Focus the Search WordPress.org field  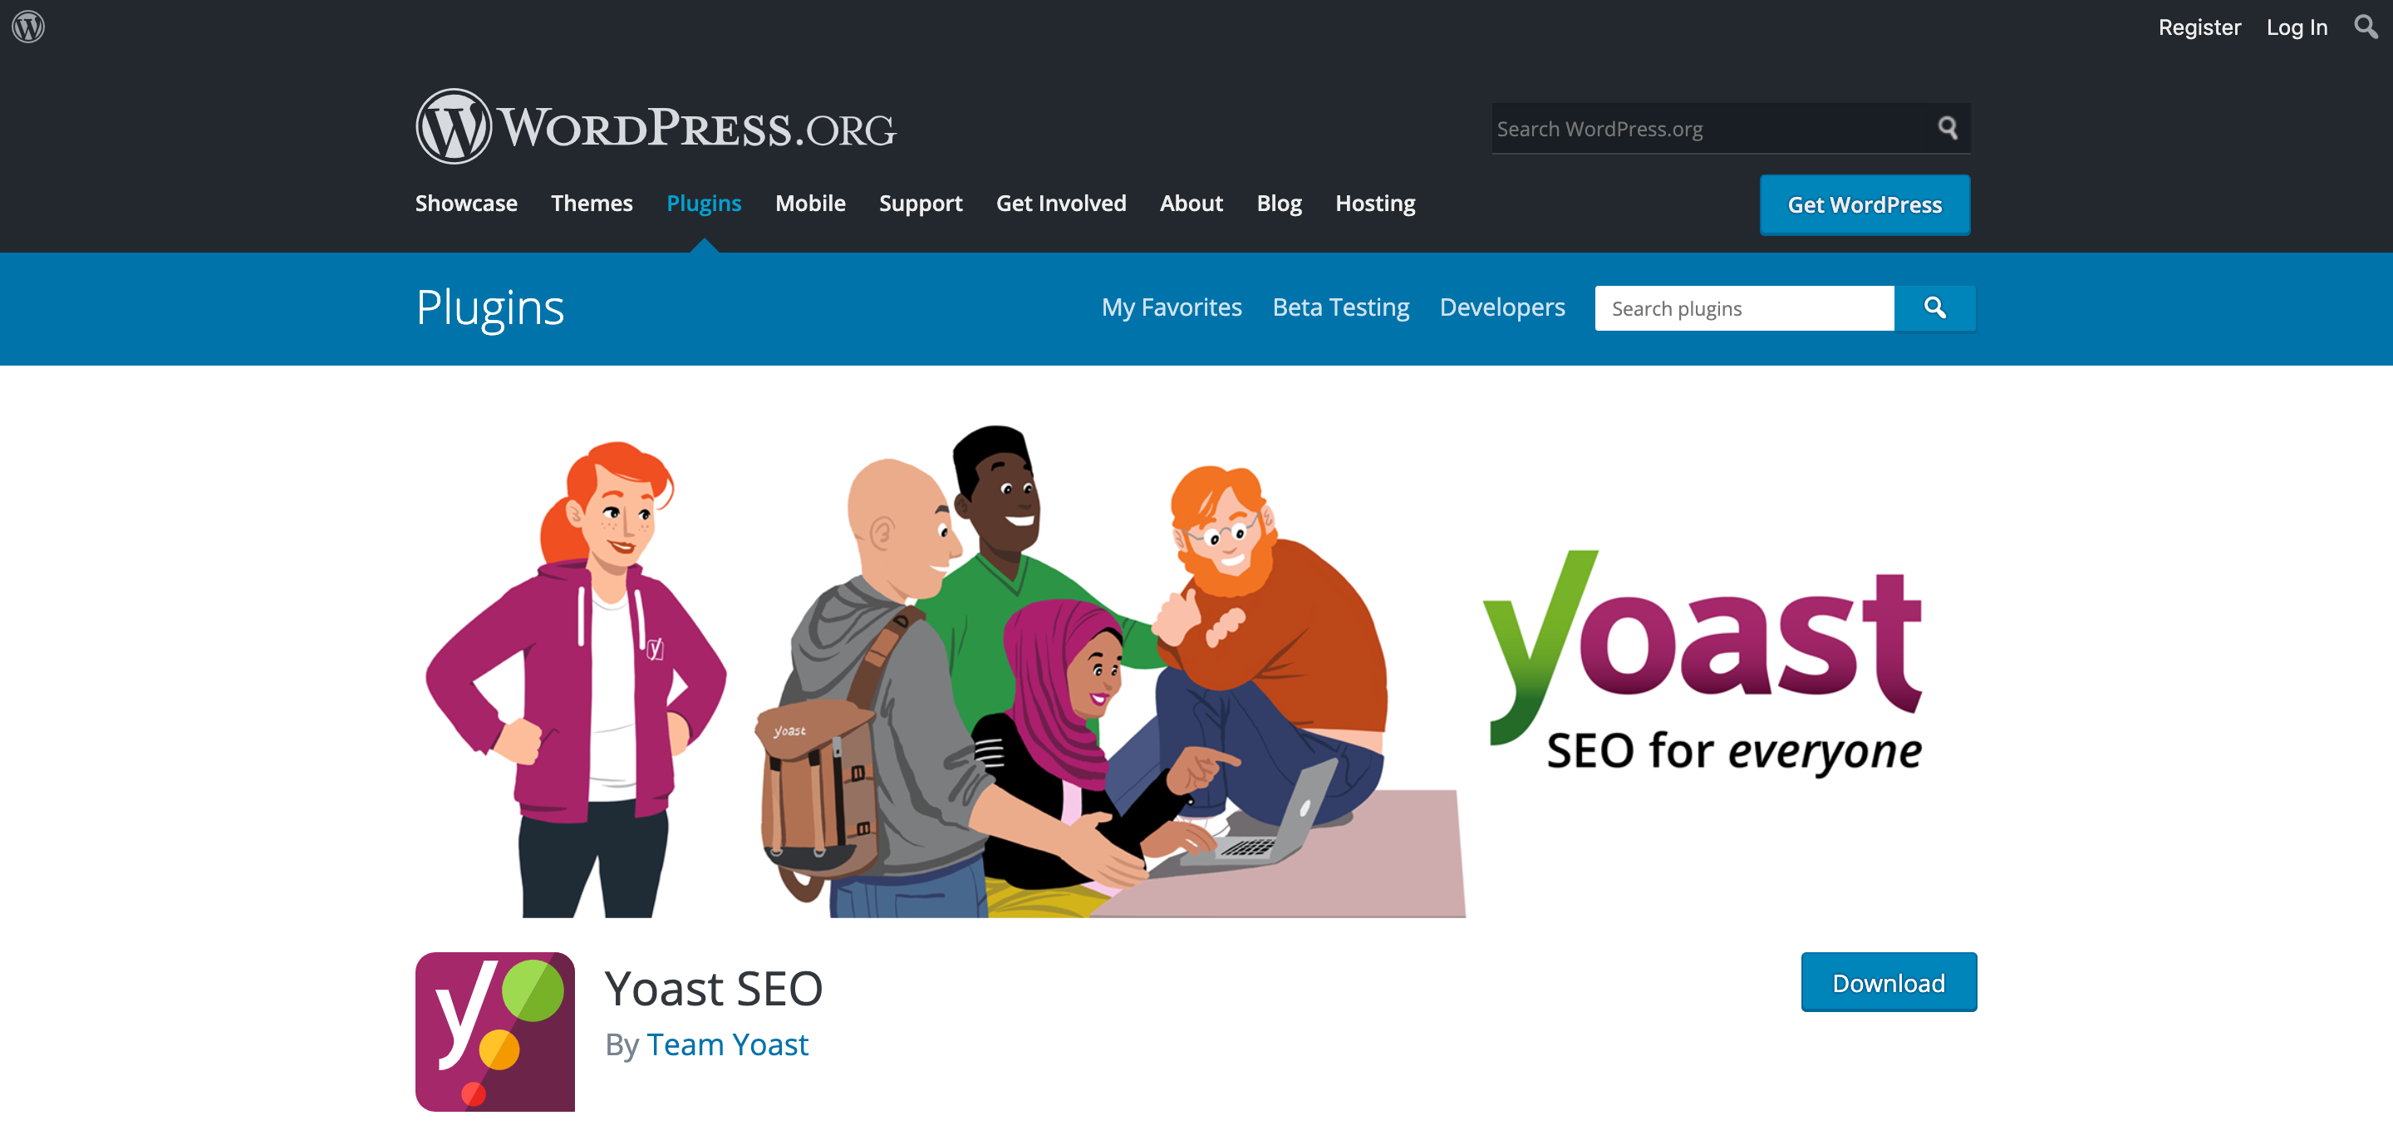click(1711, 127)
